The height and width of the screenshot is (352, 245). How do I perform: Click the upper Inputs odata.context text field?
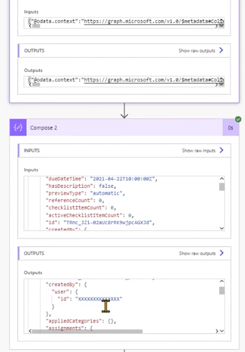(x=124, y=23)
